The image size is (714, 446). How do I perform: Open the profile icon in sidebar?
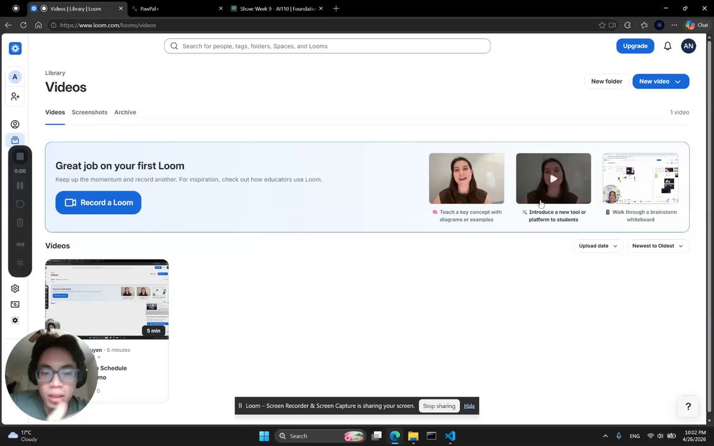coord(15,125)
